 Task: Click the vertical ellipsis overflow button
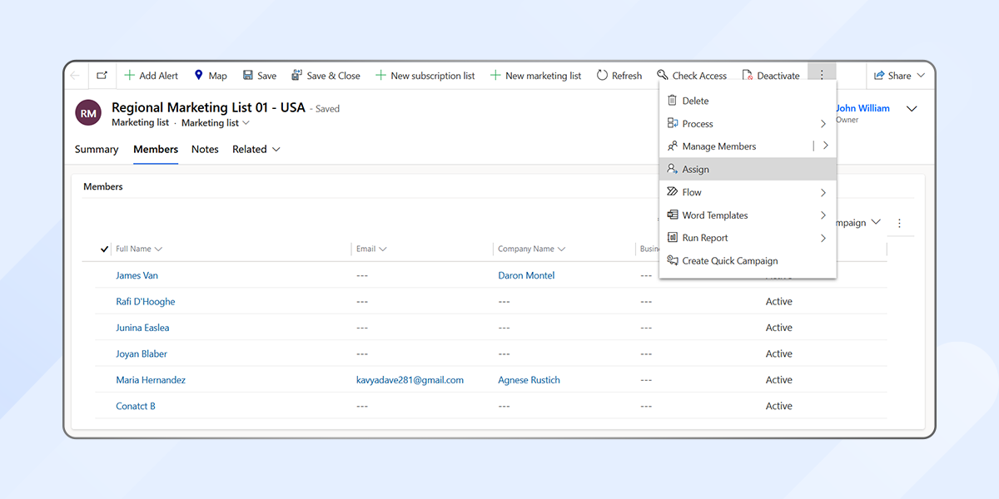(822, 75)
